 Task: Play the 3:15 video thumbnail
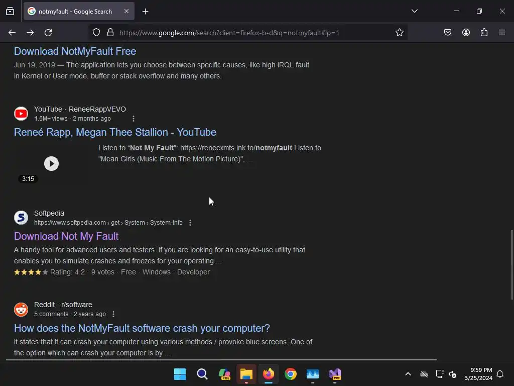[52, 163]
